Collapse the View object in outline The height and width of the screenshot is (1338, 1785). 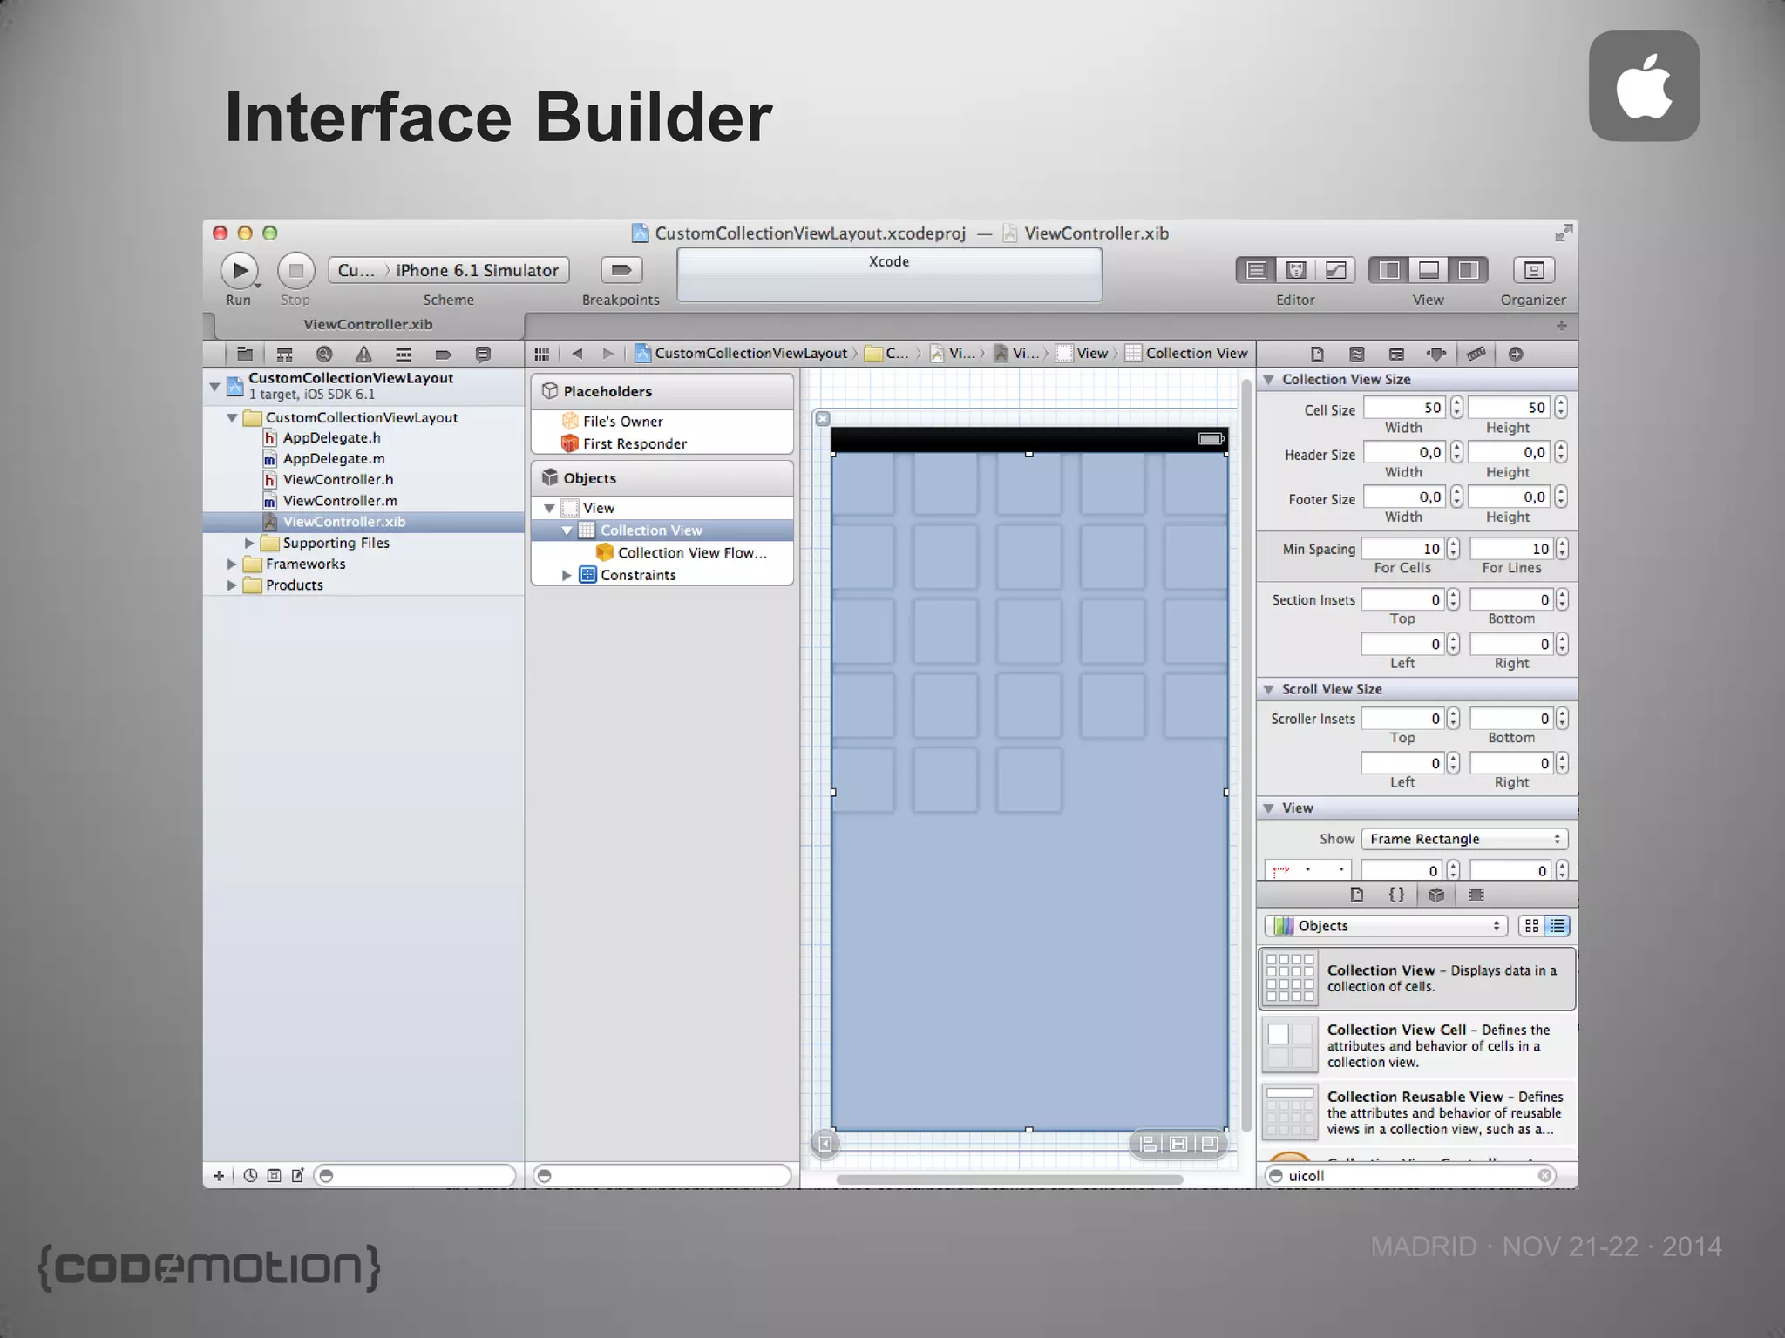(549, 508)
